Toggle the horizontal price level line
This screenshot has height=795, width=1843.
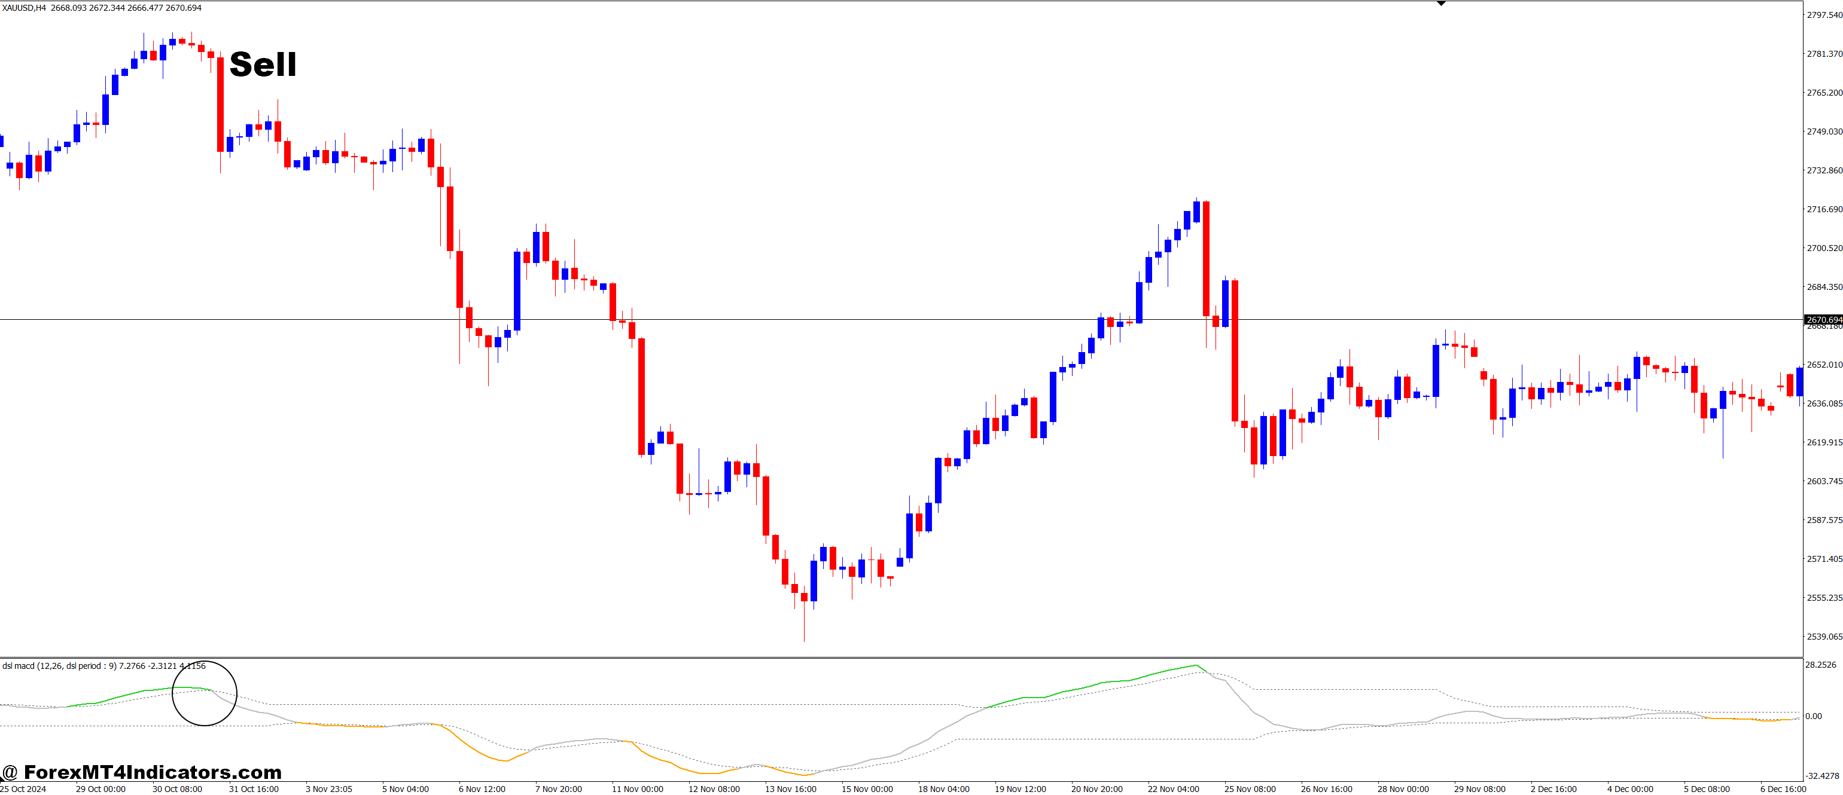coord(858,319)
